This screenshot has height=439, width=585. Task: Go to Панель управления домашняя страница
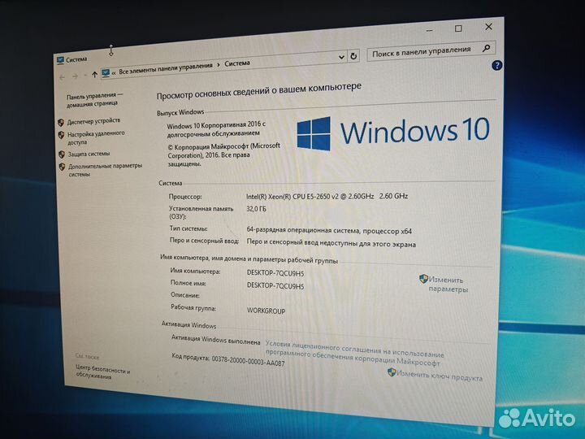coord(93,100)
